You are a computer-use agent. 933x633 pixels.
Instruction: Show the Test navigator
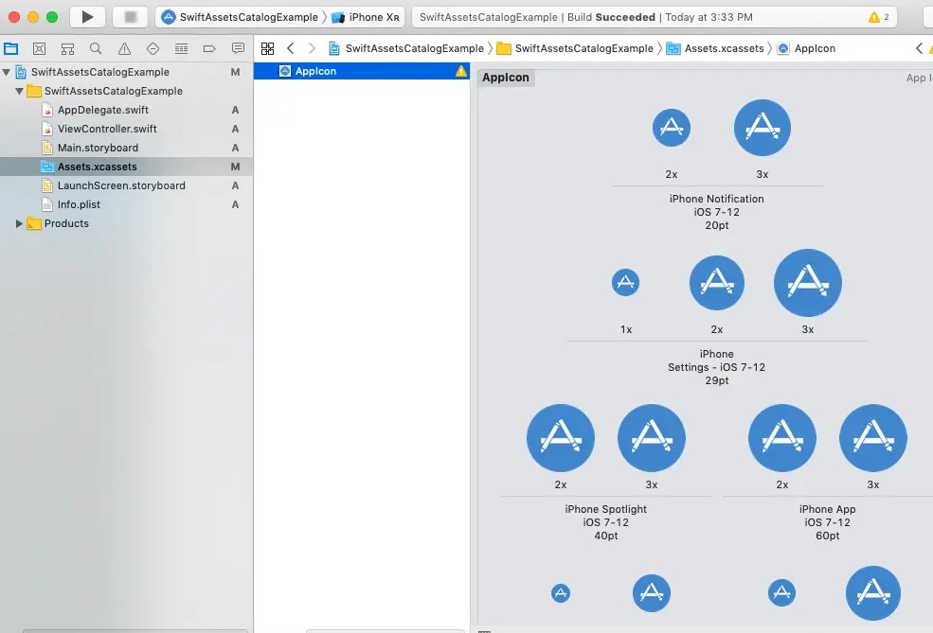point(153,49)
